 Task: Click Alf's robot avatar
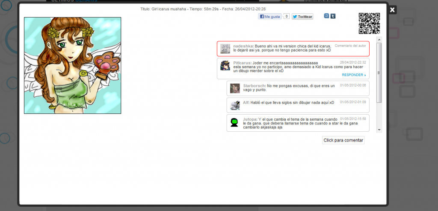click(x=235, y=105)
